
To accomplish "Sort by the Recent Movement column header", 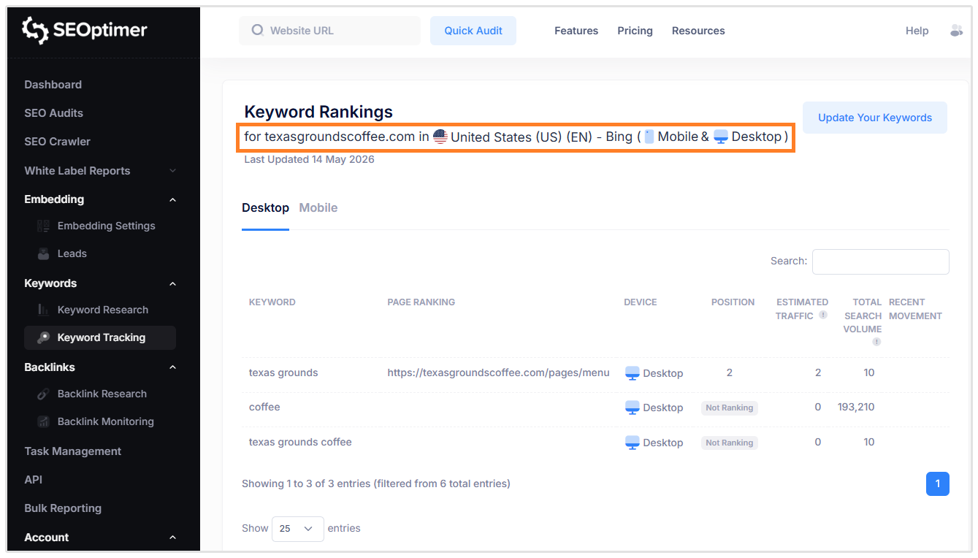I will coord(915,309).
